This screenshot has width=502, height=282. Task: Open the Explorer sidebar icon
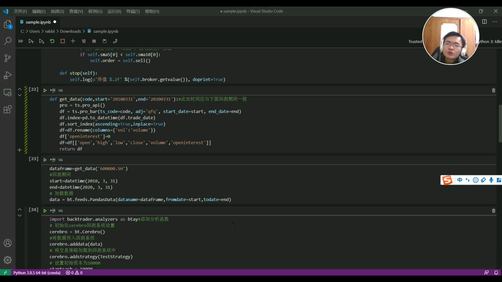pos(8,25)
